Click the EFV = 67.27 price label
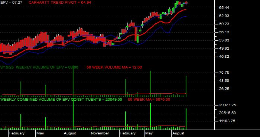The image size is (260, 137). [11, 3]
